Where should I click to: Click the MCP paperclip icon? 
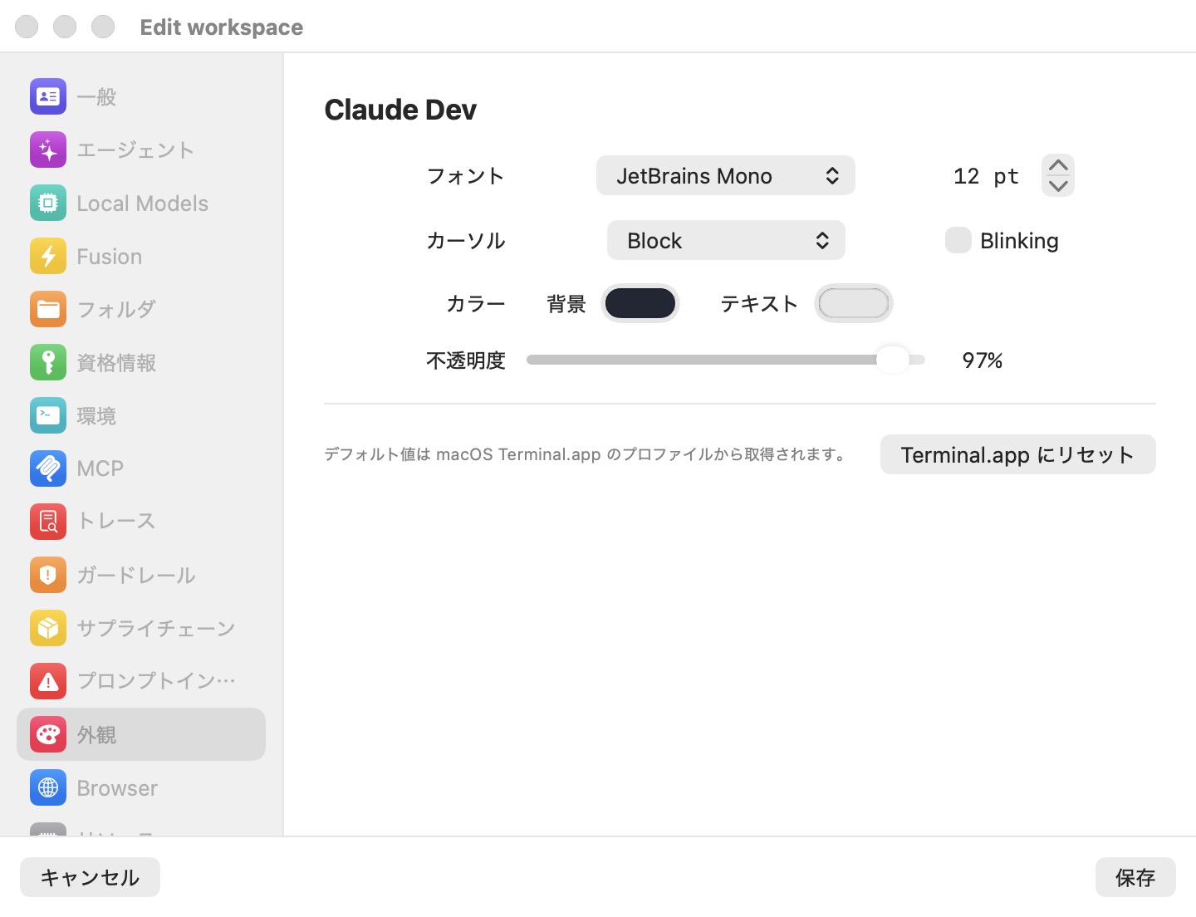48,468
